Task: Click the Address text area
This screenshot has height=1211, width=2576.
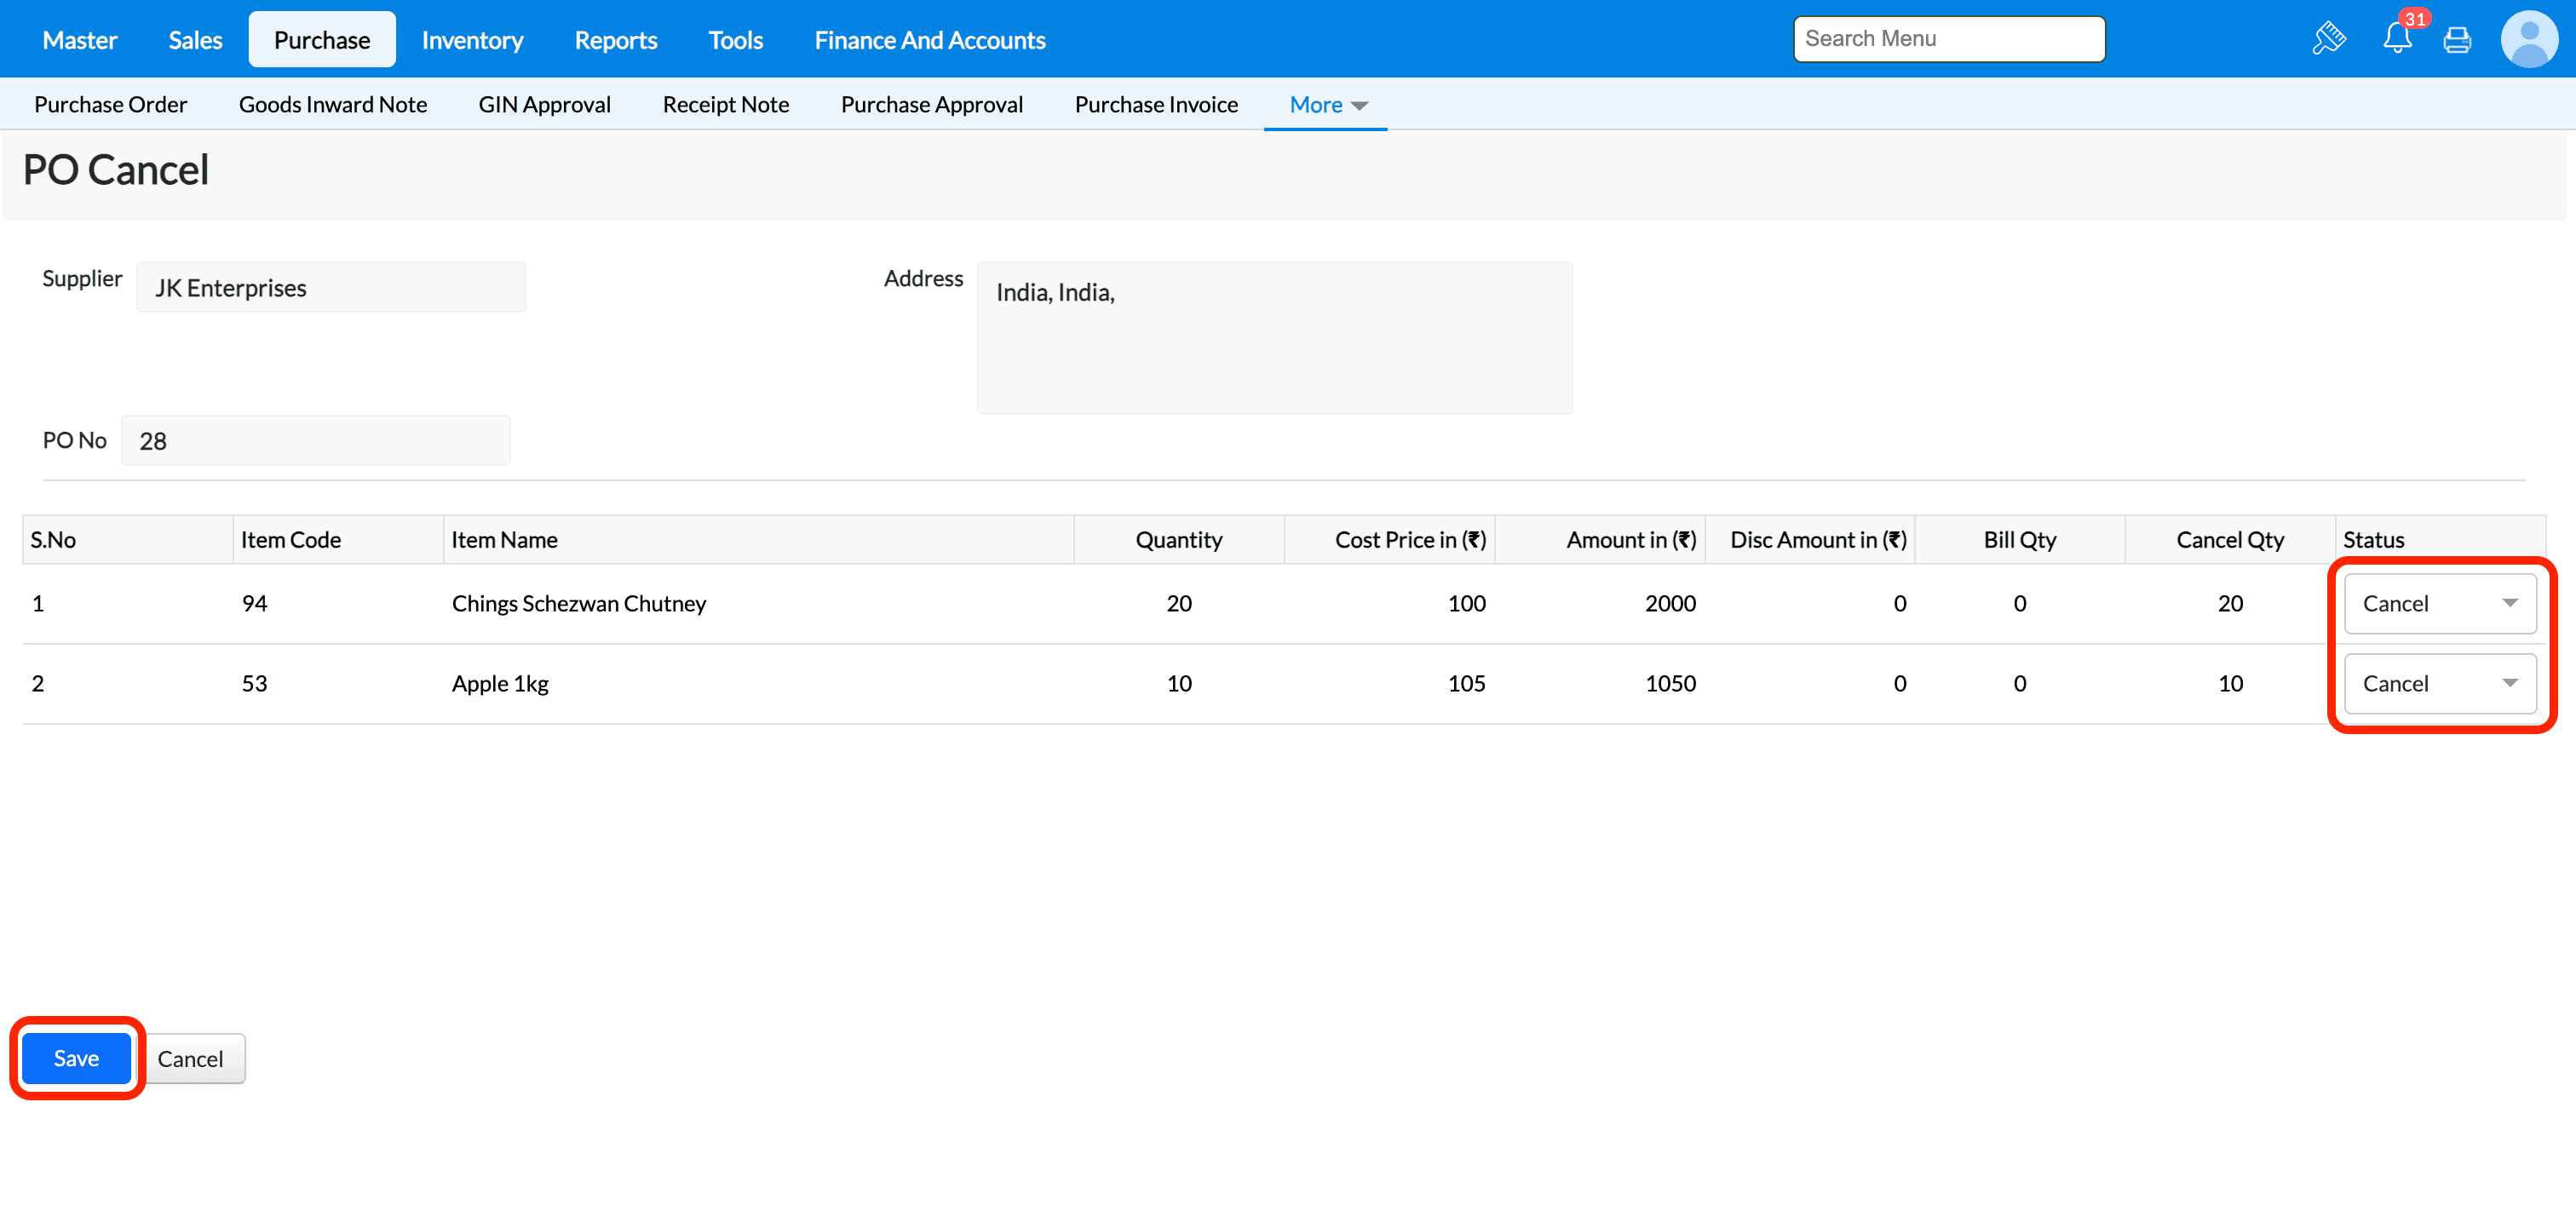Action: [1274, 338]
